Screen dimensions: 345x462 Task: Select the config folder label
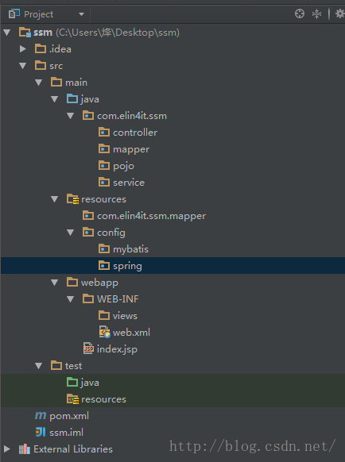pyautogui.click(x=111, y=233)
